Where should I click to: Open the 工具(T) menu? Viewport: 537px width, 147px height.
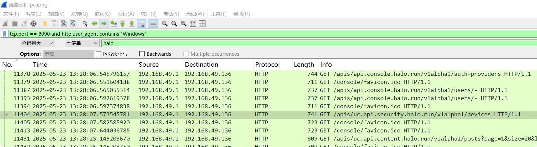point(219,14)
